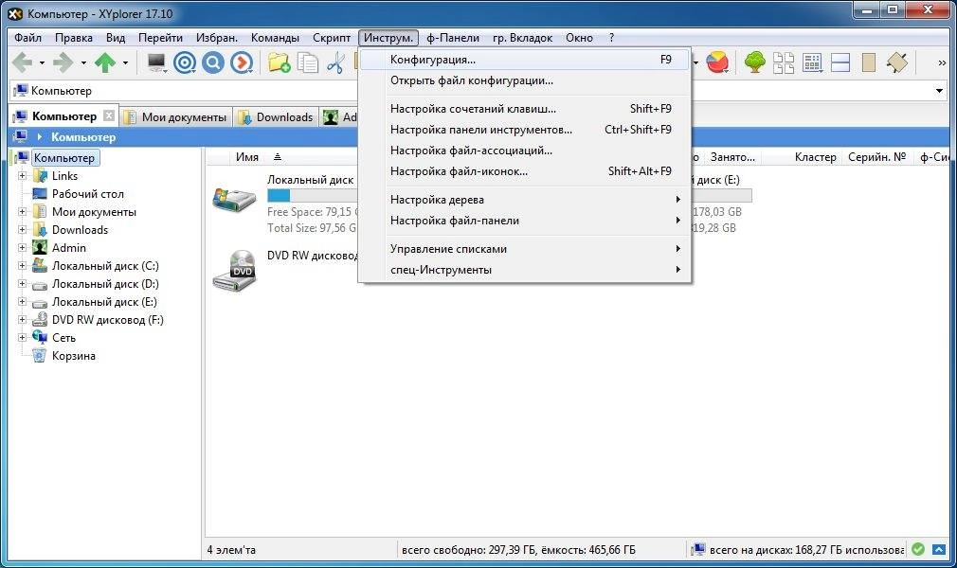Screen dimensions: 957x568
Task: Expand the Links tree node
Action: click(x=22, y=176)
